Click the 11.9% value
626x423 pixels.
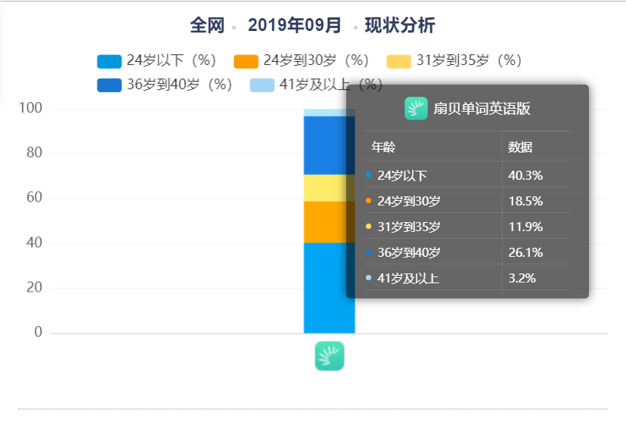click(525, 227)
